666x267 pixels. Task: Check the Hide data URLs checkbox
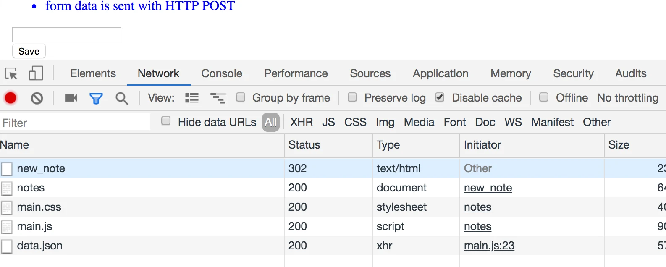[166, 121]
